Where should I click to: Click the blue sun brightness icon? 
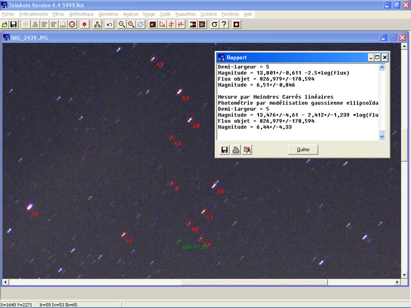[141, 25]
